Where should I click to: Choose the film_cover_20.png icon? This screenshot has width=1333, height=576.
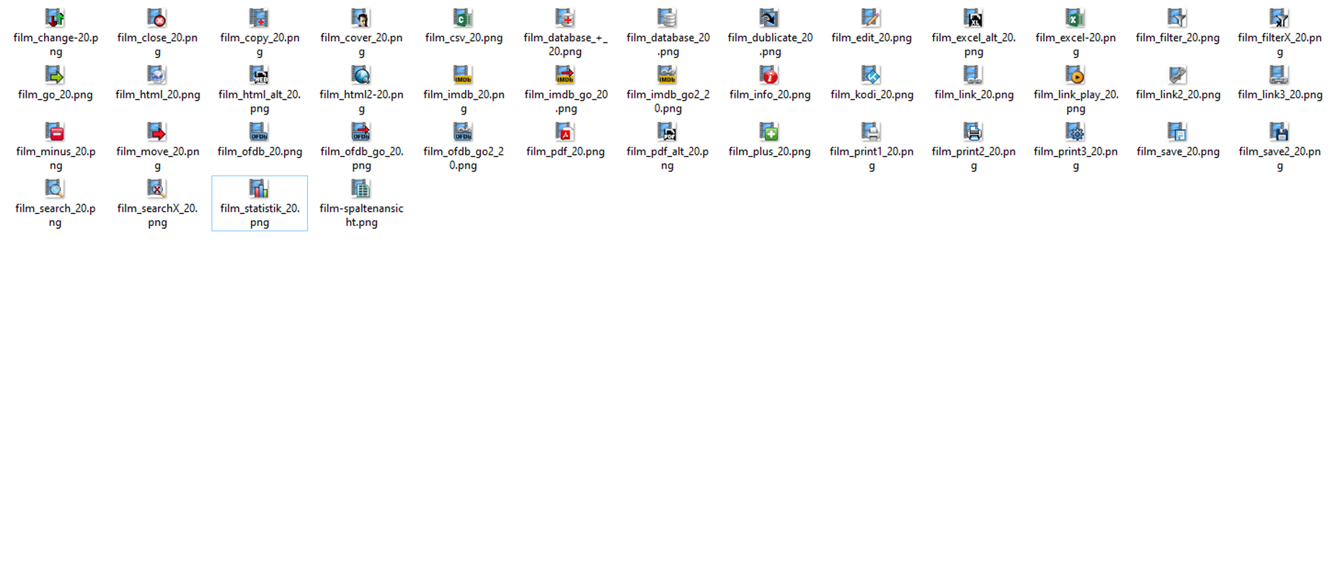tap(360, 17)
